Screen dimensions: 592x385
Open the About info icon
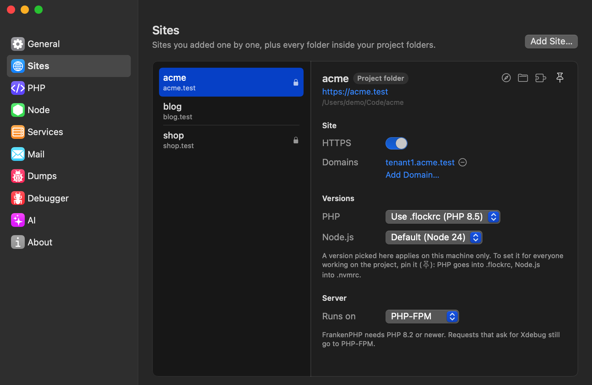(x=18, y=242)
